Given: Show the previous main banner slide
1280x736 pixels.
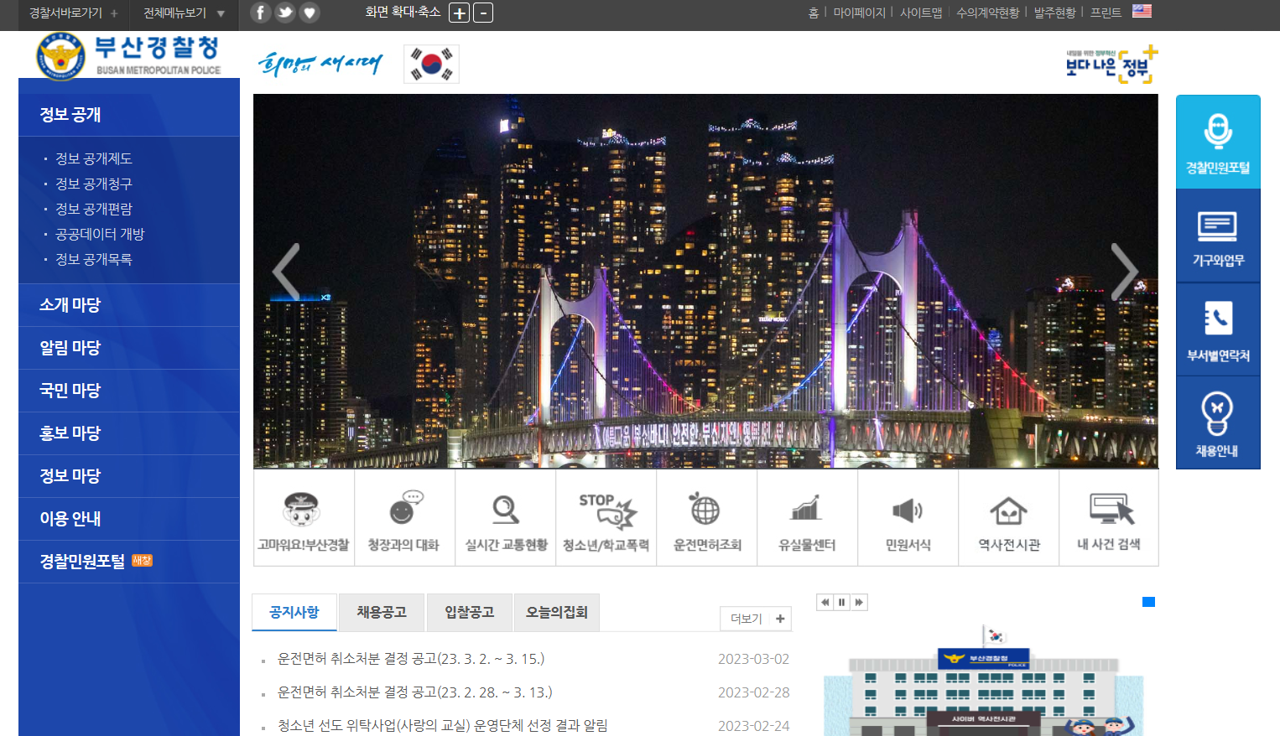Looking at the screenshot, I should pyautogui.click(x=286, y=272).
